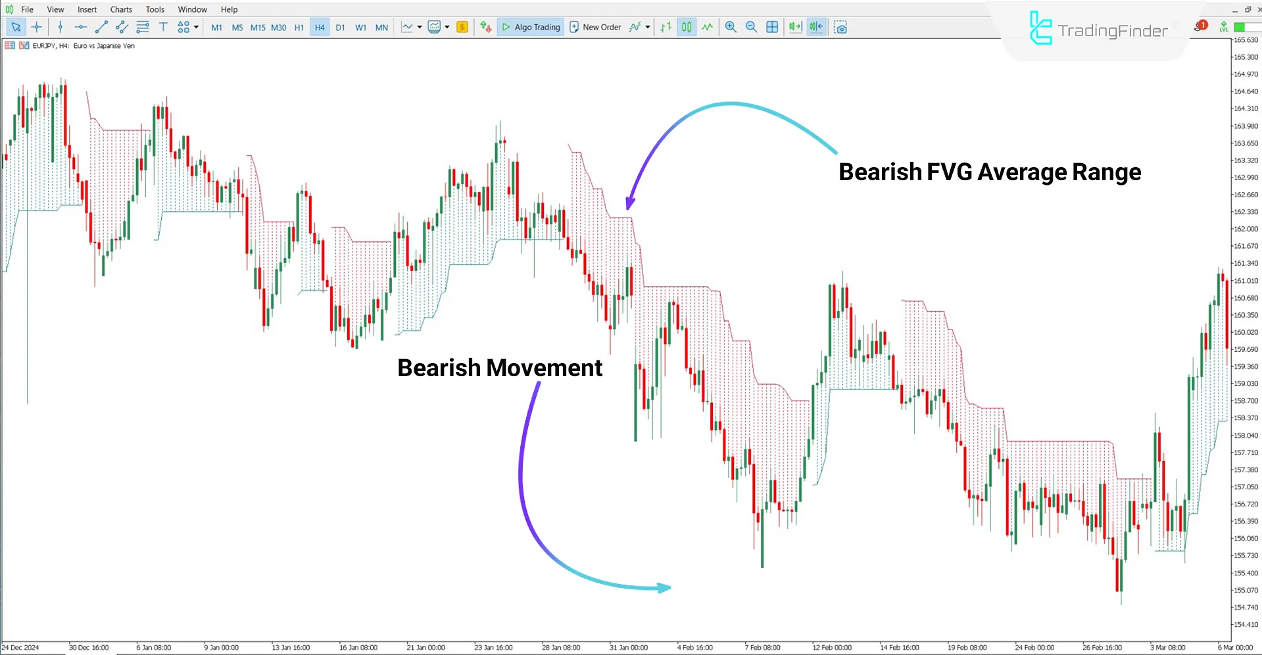Switch to M5 timeframe
This screenshot has height=655, width=1262.
237,28
